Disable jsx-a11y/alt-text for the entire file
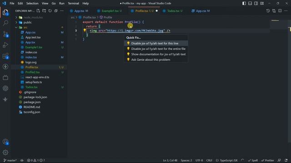This screenshot has width=291, height=163. pos(156,49)
